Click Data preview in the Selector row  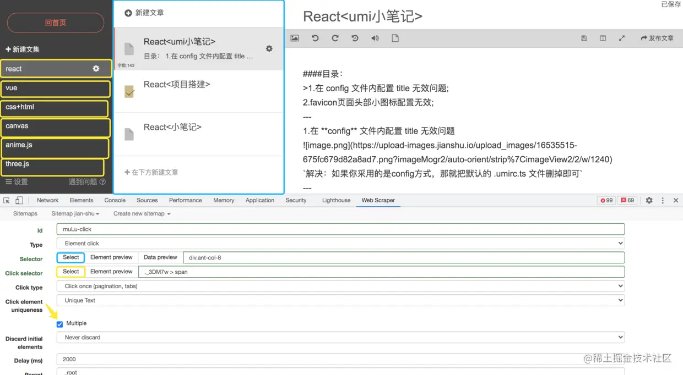pos(160,257)
